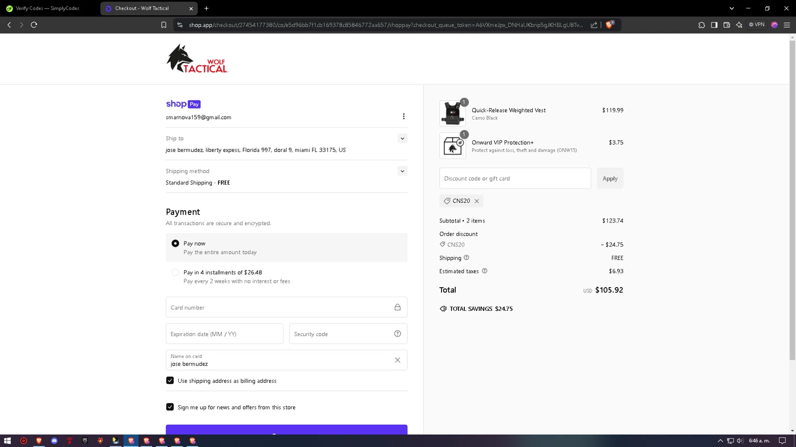Screen dimensions: 796x447
Task: Click the Shipping info question icon
Action: pyautogui.click(x=466, y=258)
